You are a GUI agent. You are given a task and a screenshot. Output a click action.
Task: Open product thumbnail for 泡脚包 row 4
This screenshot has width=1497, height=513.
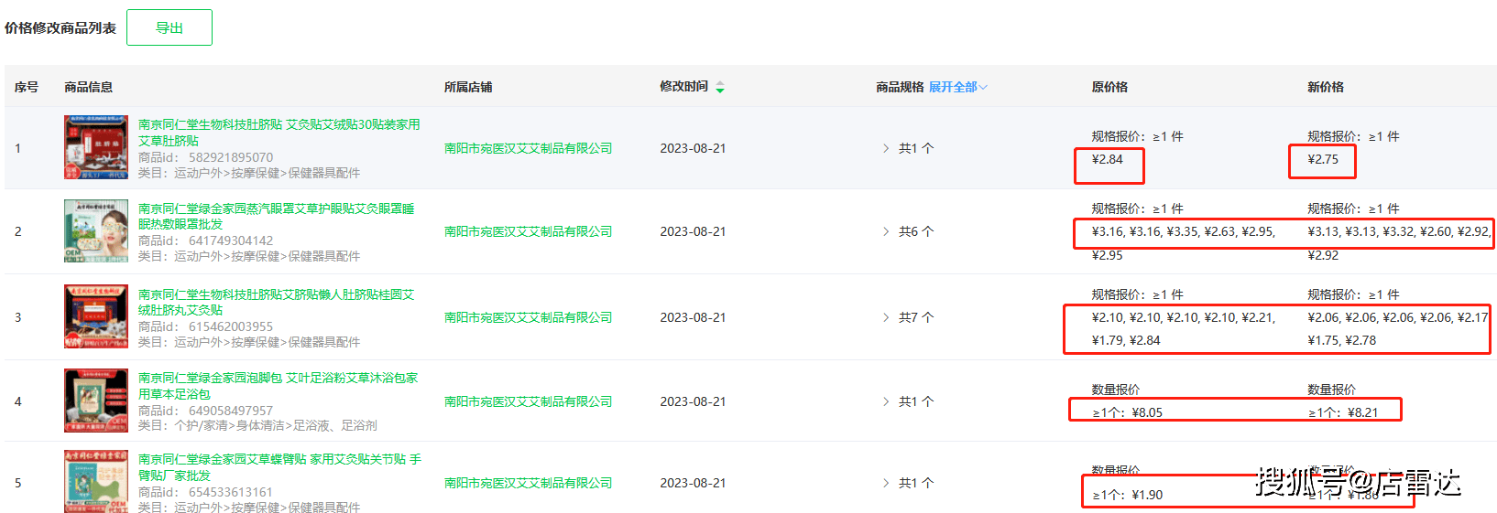[96, 401]
